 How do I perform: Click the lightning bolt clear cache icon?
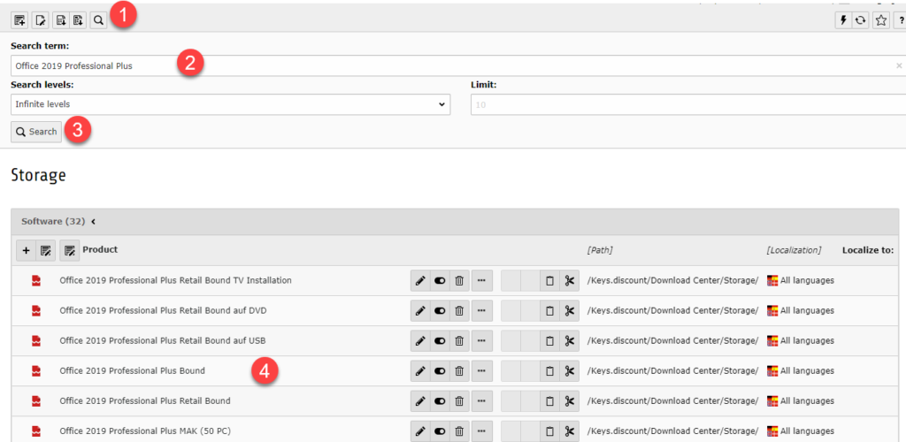(844, 20)
